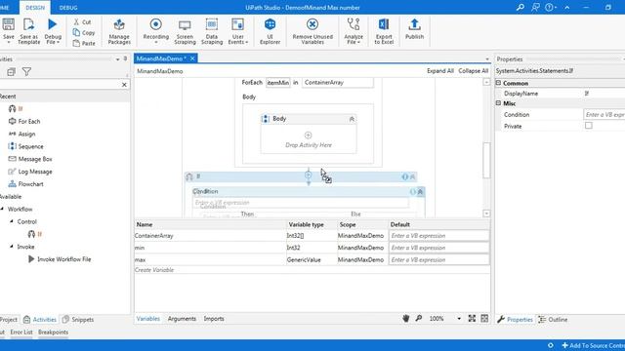The height and width of the screenshot is (351, 625).
Task: Open the Snippets panel tab
Action: tap(78, 320)
